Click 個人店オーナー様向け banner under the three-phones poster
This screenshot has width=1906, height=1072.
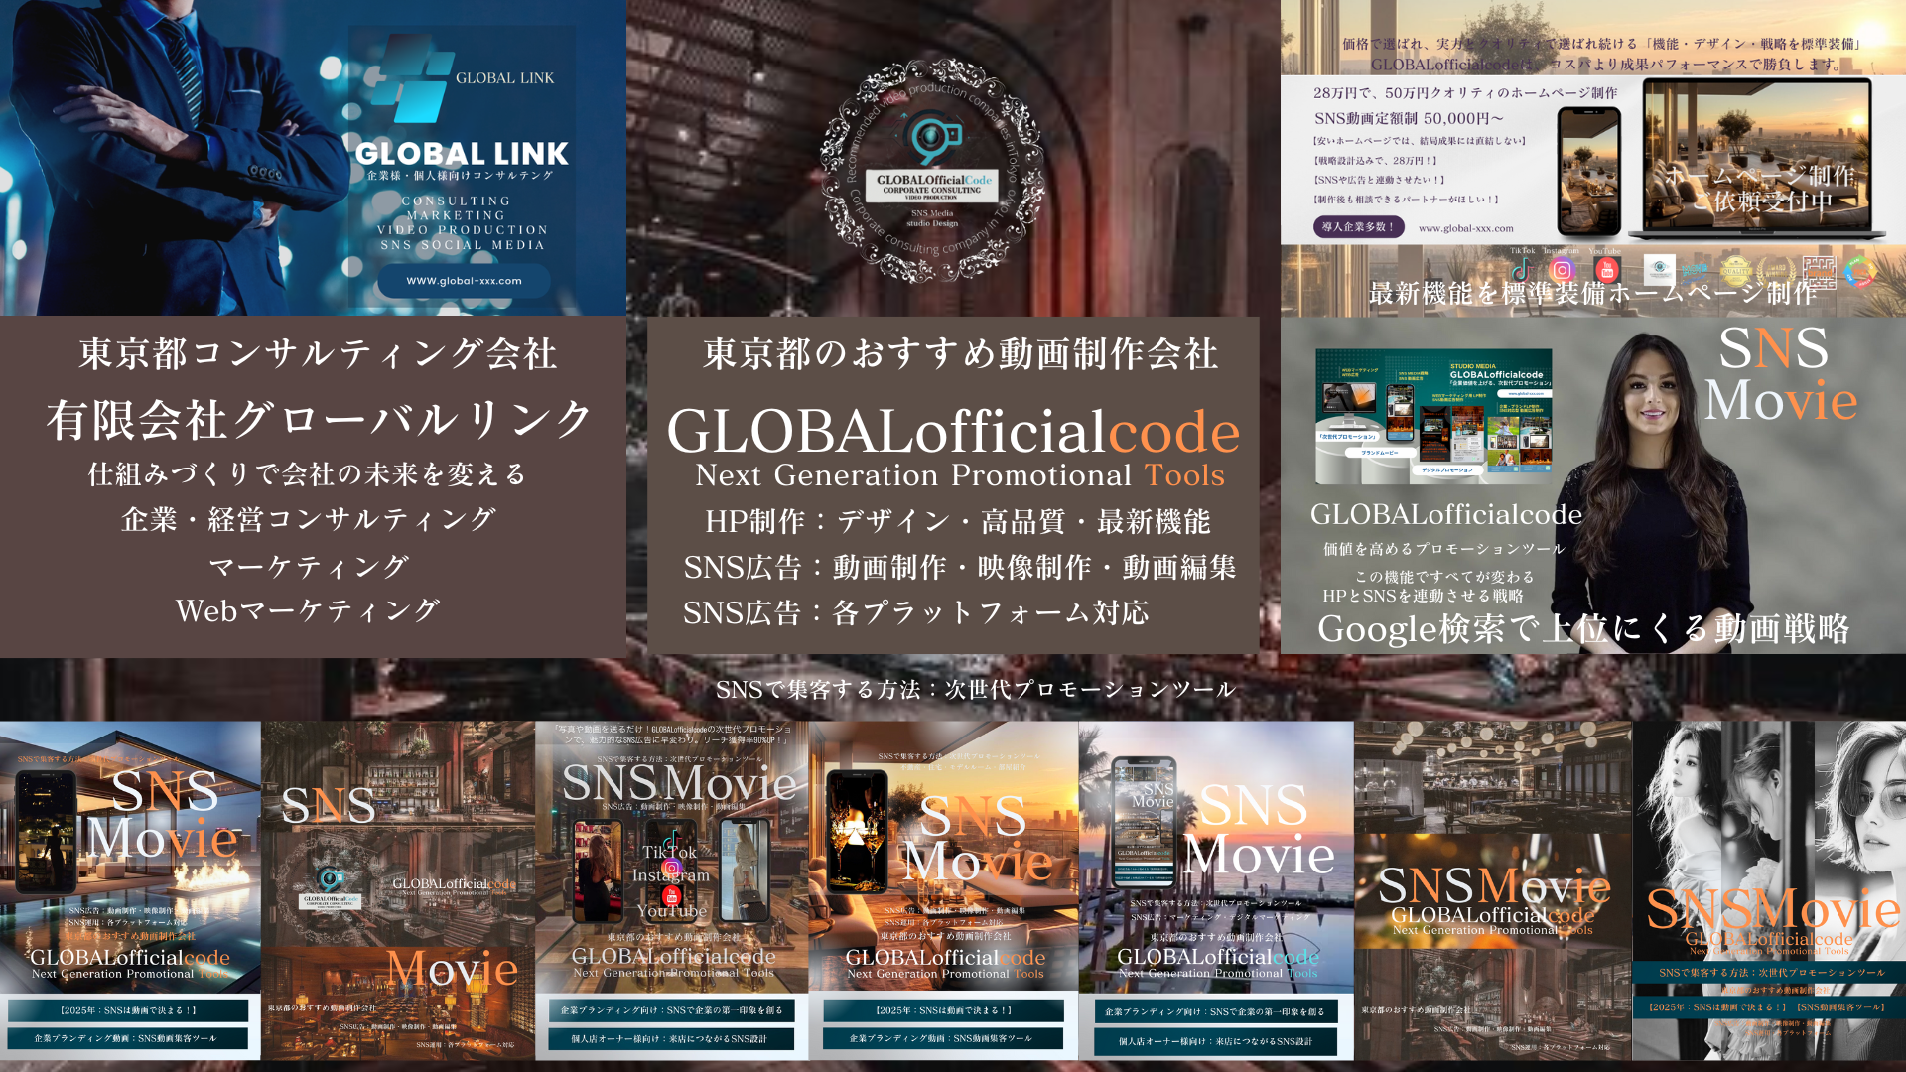671,1039
